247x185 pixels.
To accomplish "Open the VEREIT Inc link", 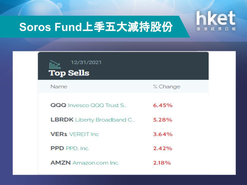I will click(84, 134).
